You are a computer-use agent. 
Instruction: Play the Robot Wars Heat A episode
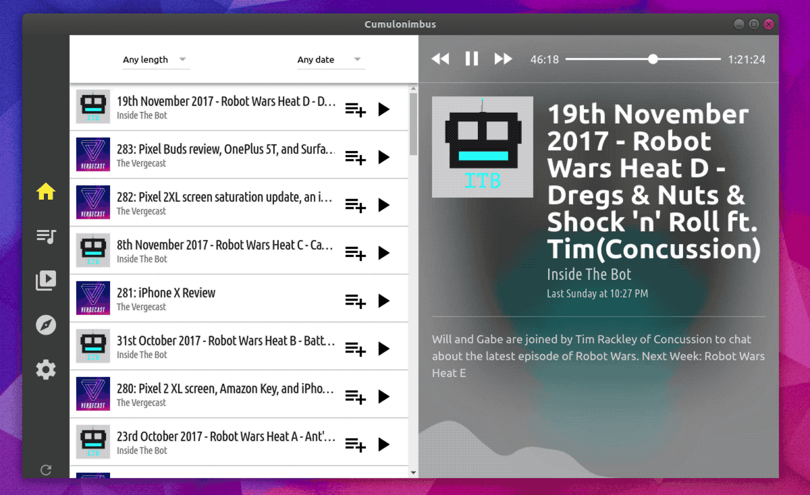[384, 444]
